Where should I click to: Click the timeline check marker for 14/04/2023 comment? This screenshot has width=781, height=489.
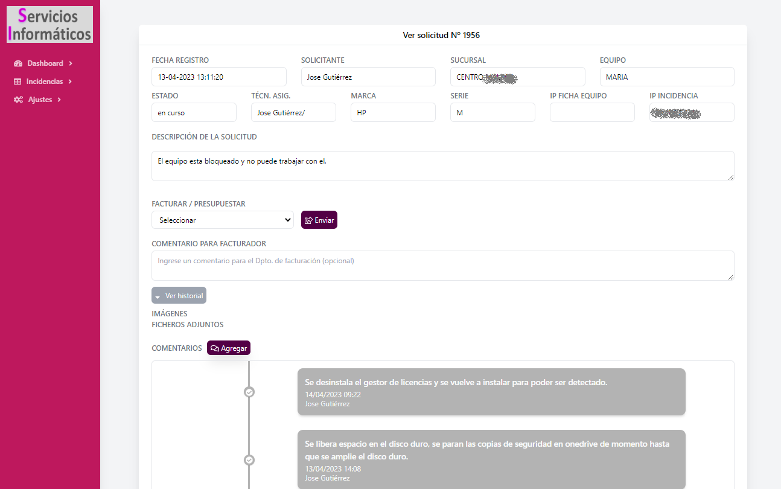click(x=249, y=392)
